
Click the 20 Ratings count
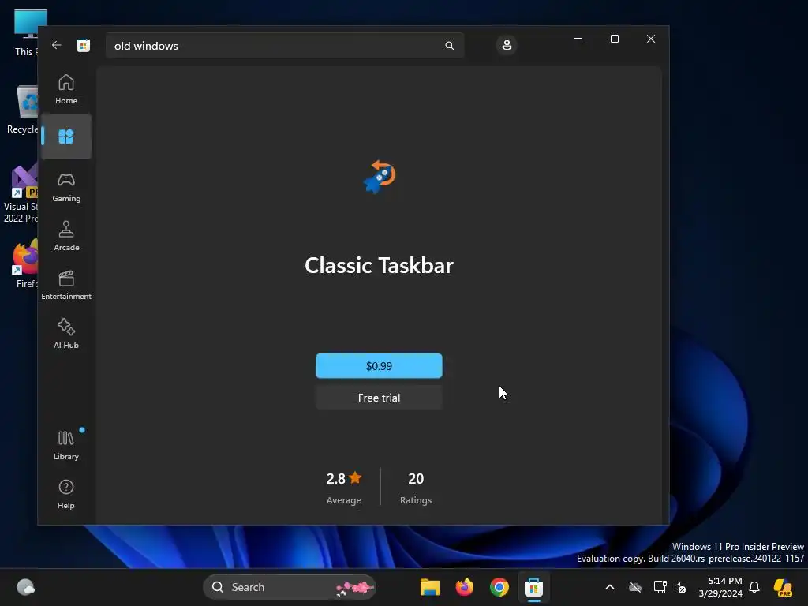pyautogui.click(x=416, y=488)
